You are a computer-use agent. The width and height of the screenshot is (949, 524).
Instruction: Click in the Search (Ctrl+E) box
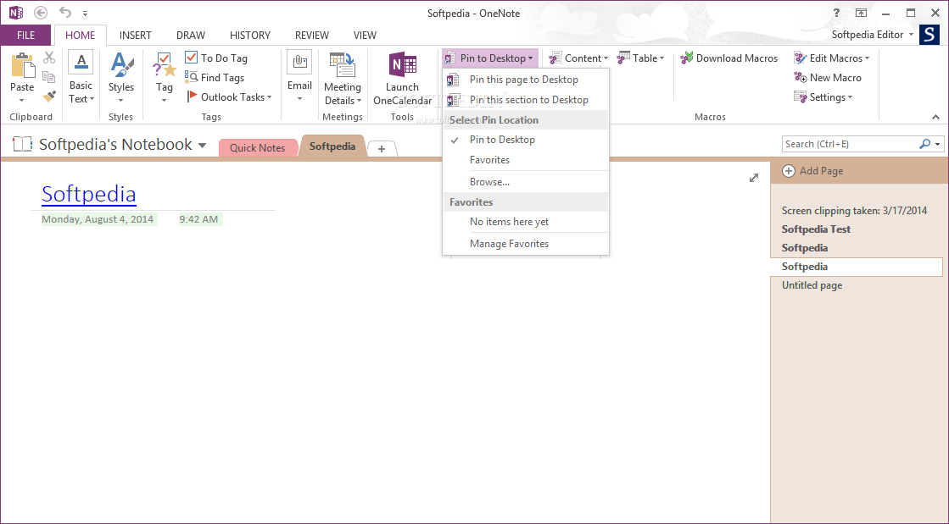pos(850,144)
